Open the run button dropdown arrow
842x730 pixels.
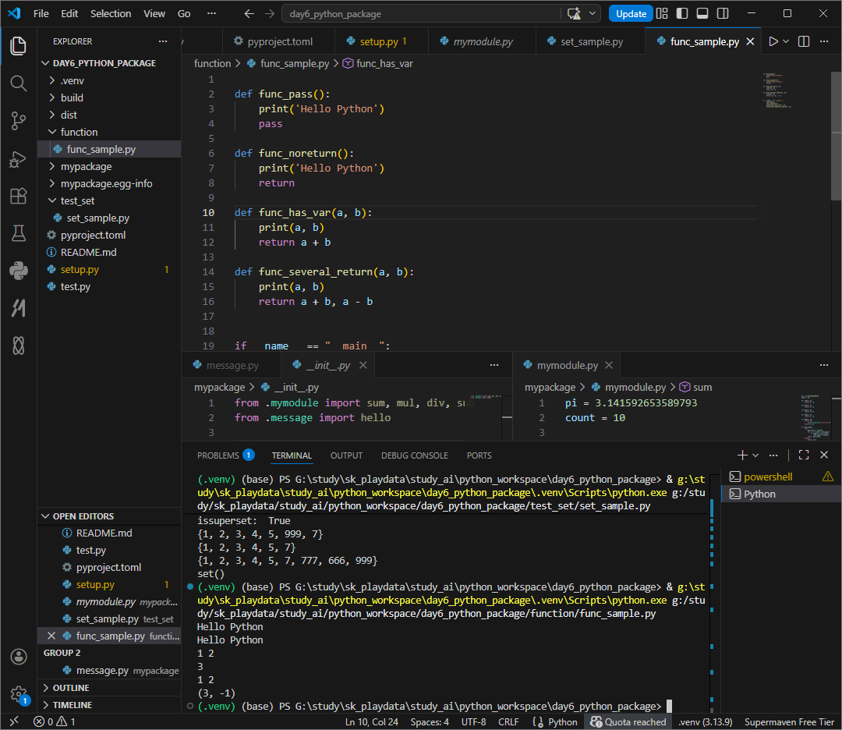[786, 41]
